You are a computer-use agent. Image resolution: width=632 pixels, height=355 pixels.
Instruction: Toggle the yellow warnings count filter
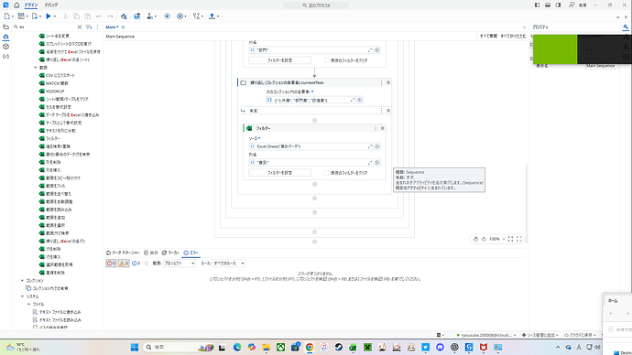[x=124, y=264]
